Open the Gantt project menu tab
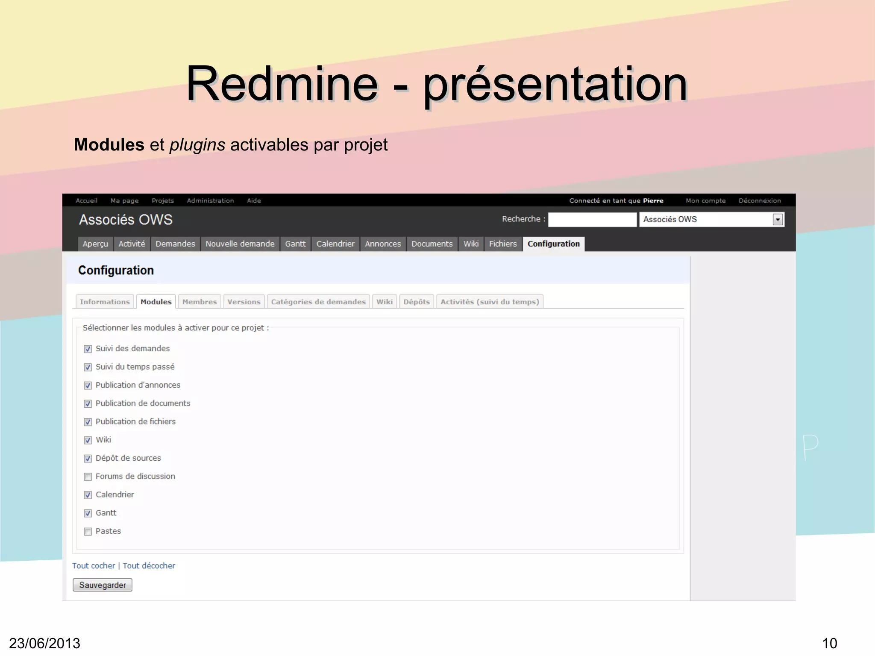This screenshot has width=875, height=656. coord(295,244)
